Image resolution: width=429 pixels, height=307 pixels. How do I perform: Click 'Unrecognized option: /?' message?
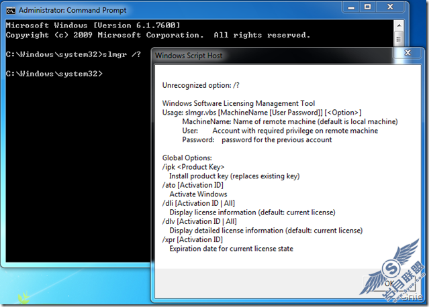[x=201, y=85]
